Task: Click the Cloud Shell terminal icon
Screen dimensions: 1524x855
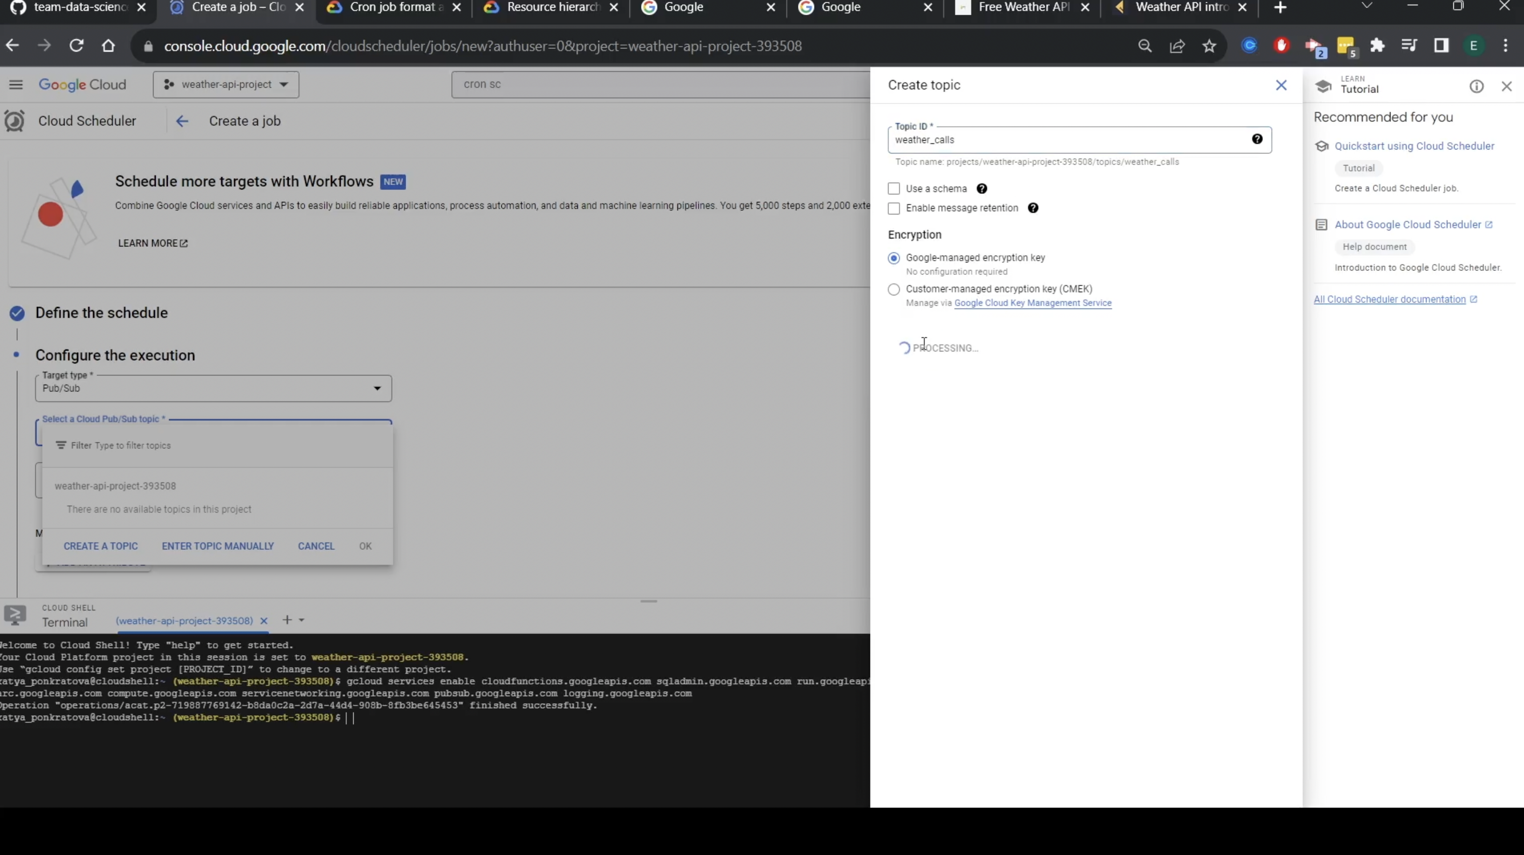Action: coord(15,615)
